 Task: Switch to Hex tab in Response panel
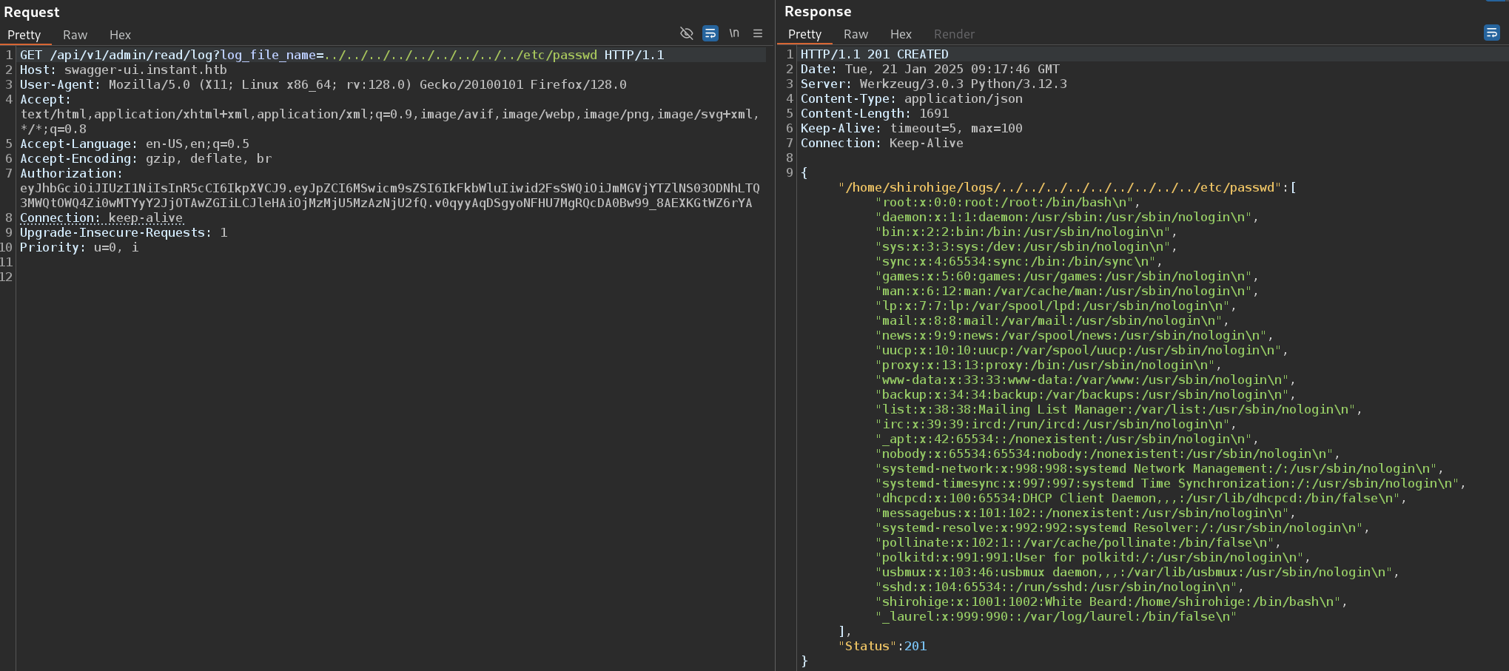[x=901, y=34]
